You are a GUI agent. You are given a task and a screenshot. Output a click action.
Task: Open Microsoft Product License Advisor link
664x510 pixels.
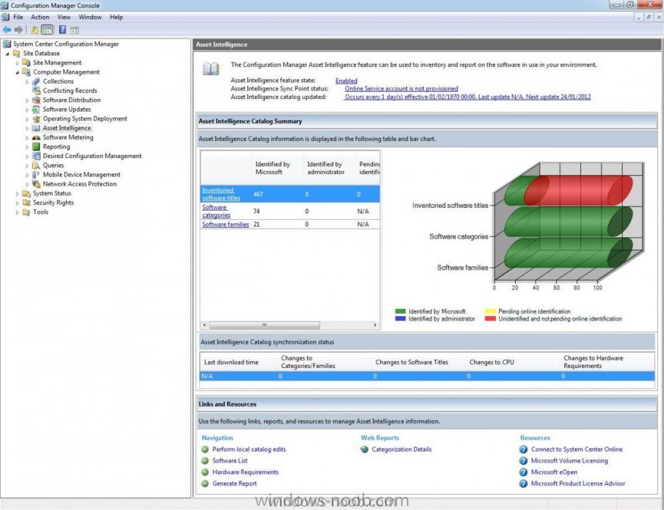click(x=578, y=483)
